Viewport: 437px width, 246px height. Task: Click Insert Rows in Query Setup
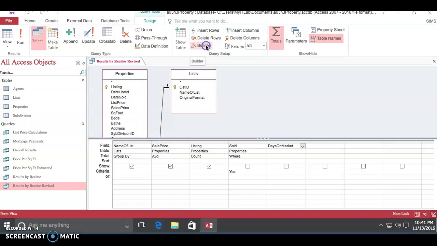pos(205,30)
